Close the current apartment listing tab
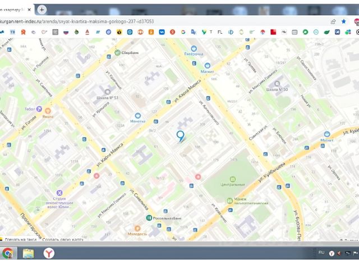Viewport: 359px width, 269px height. coord(29,10)
